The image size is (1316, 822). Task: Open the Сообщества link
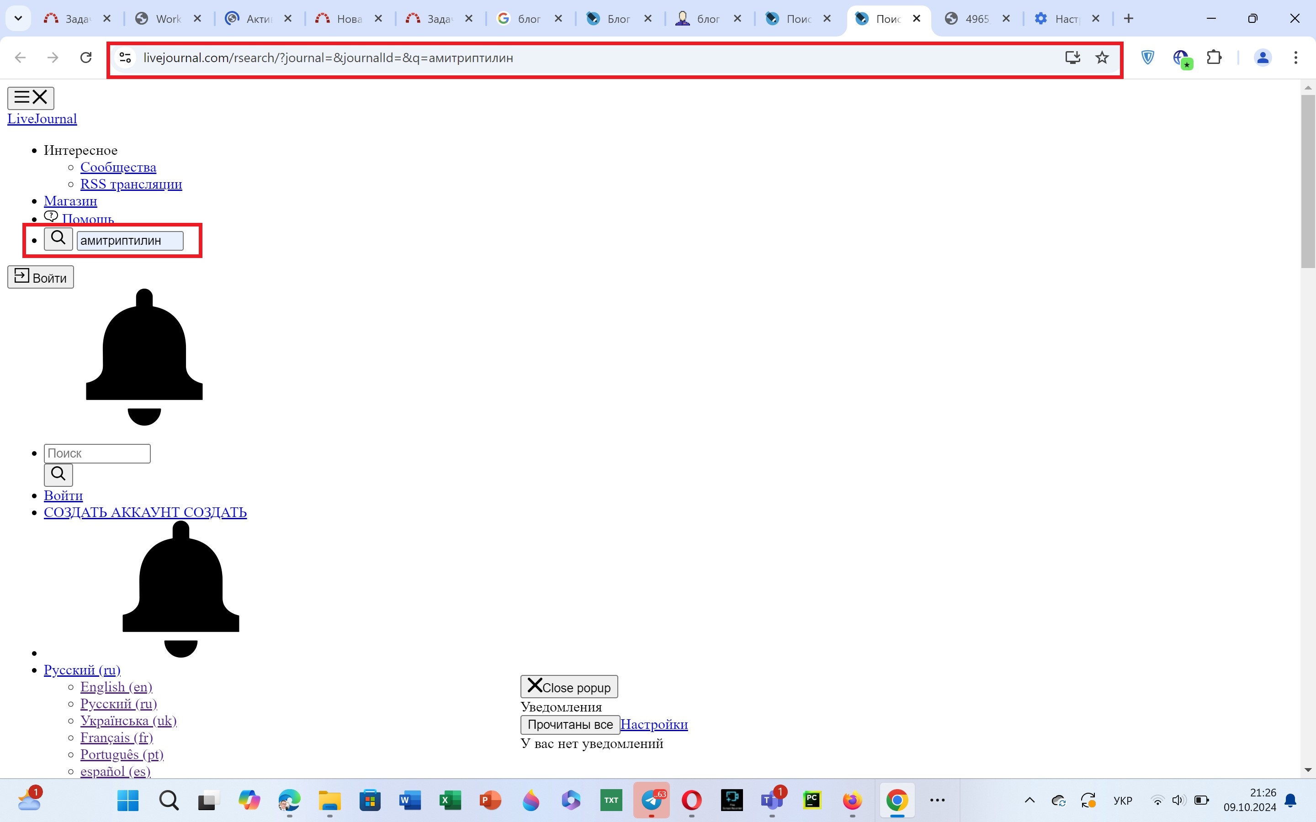(118, 168)
